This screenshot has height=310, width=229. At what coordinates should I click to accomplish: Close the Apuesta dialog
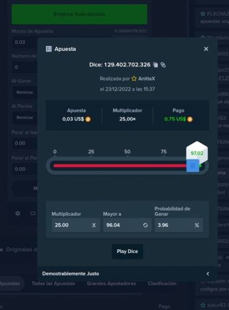pyautogui.click(x=206, y=49)
